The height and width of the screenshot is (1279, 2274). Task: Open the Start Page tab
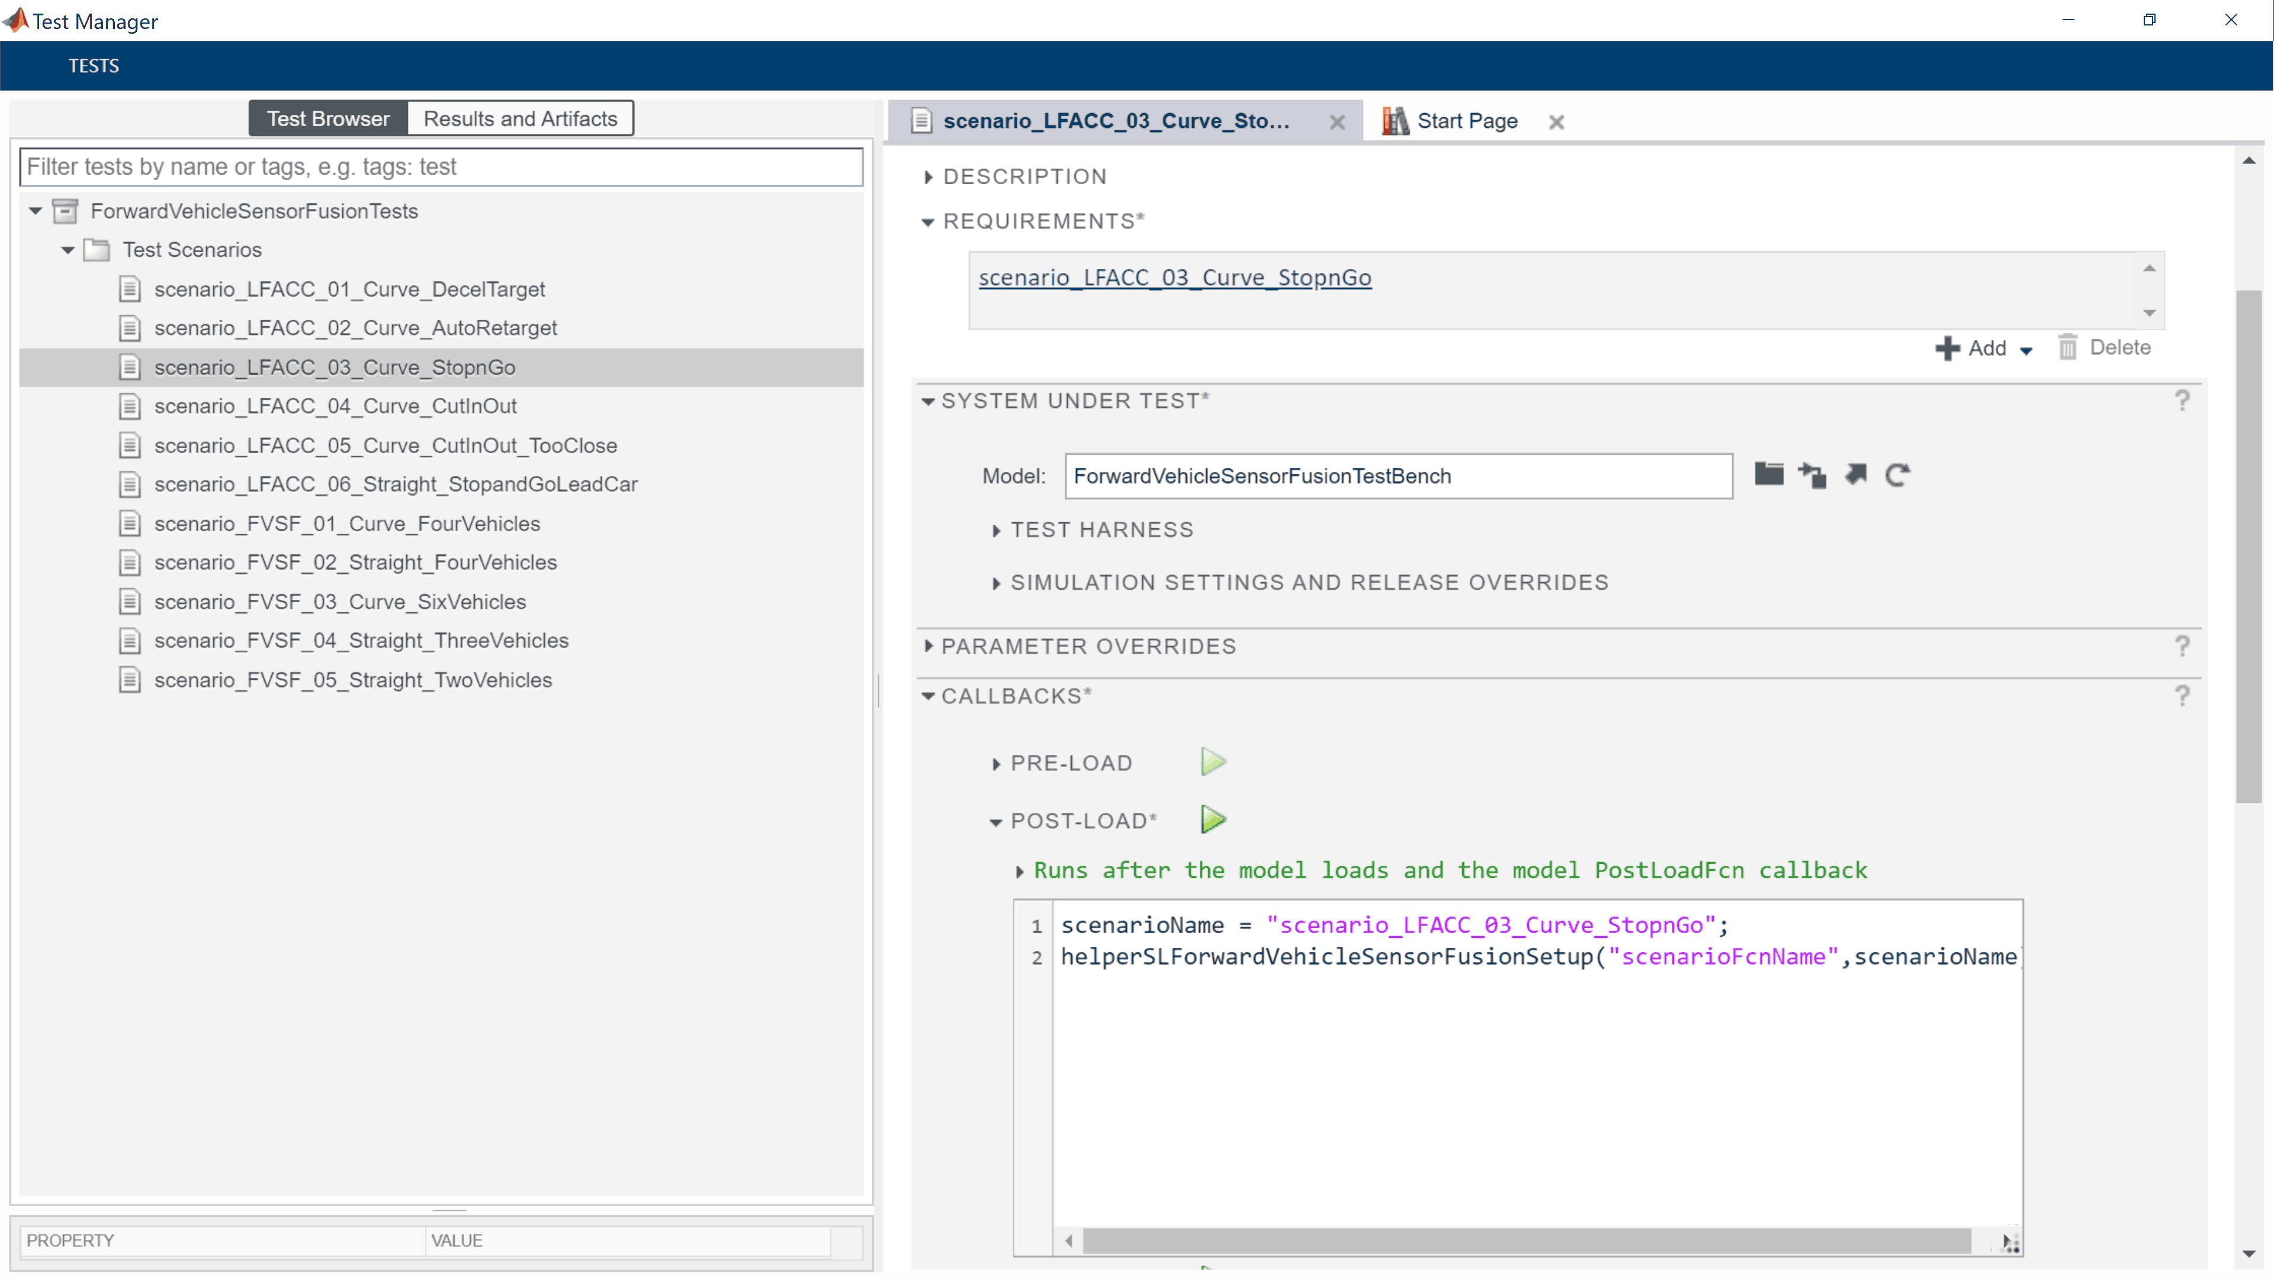(1466, 121)
